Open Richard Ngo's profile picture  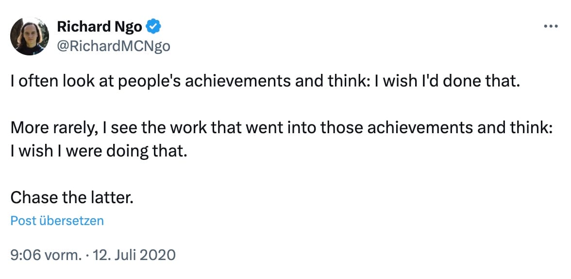tap(30, 36)
